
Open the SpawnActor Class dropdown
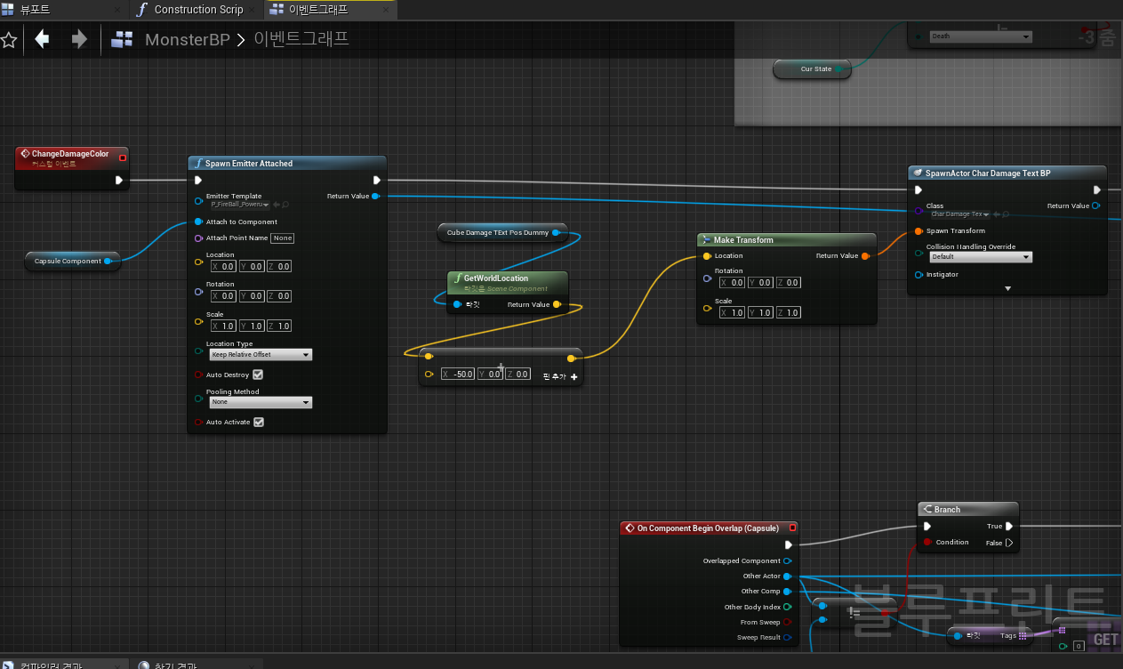(x=960, y=214)
